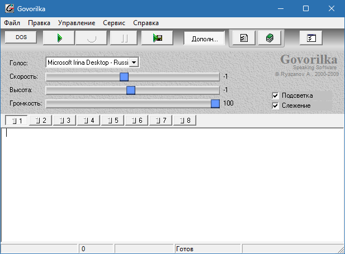This screenshot has height=254, width=345.
Task: Click the Pause toolbar button
Action: 124,38
